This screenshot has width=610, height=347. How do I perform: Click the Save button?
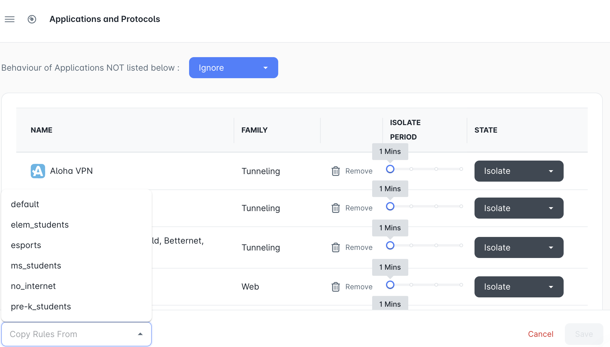(584, 334)
